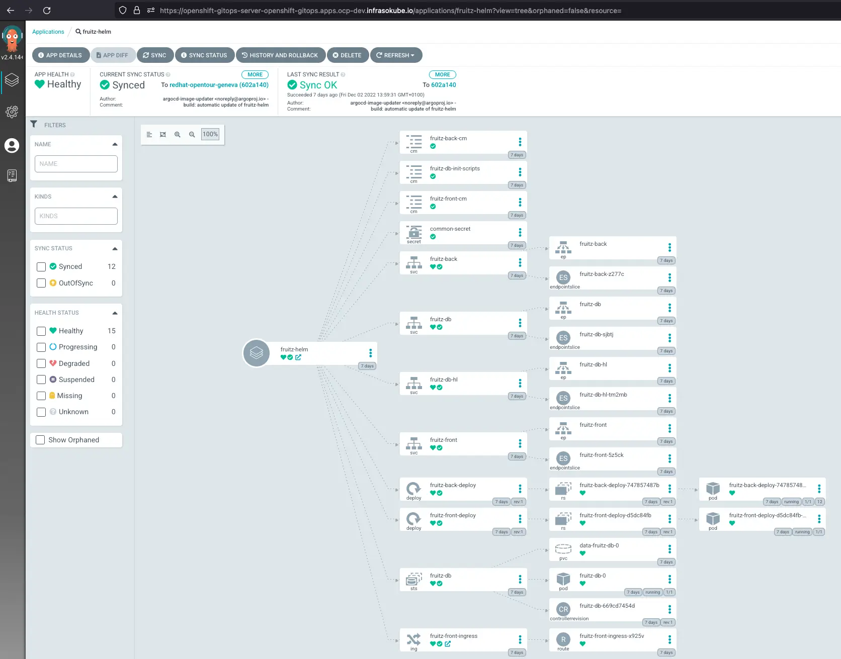
Task: Click the fruitz-db statefulset icon
Action: (x=414, y=579)
